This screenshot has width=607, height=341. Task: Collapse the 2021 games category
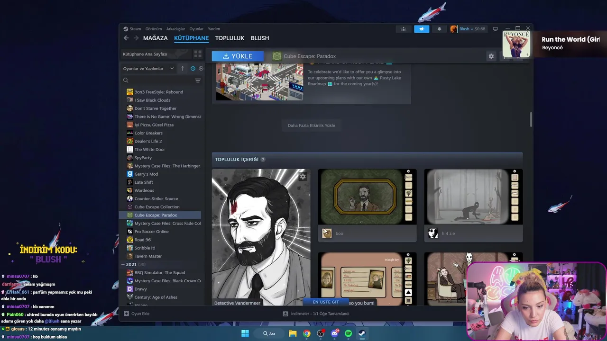pos(123,264)
